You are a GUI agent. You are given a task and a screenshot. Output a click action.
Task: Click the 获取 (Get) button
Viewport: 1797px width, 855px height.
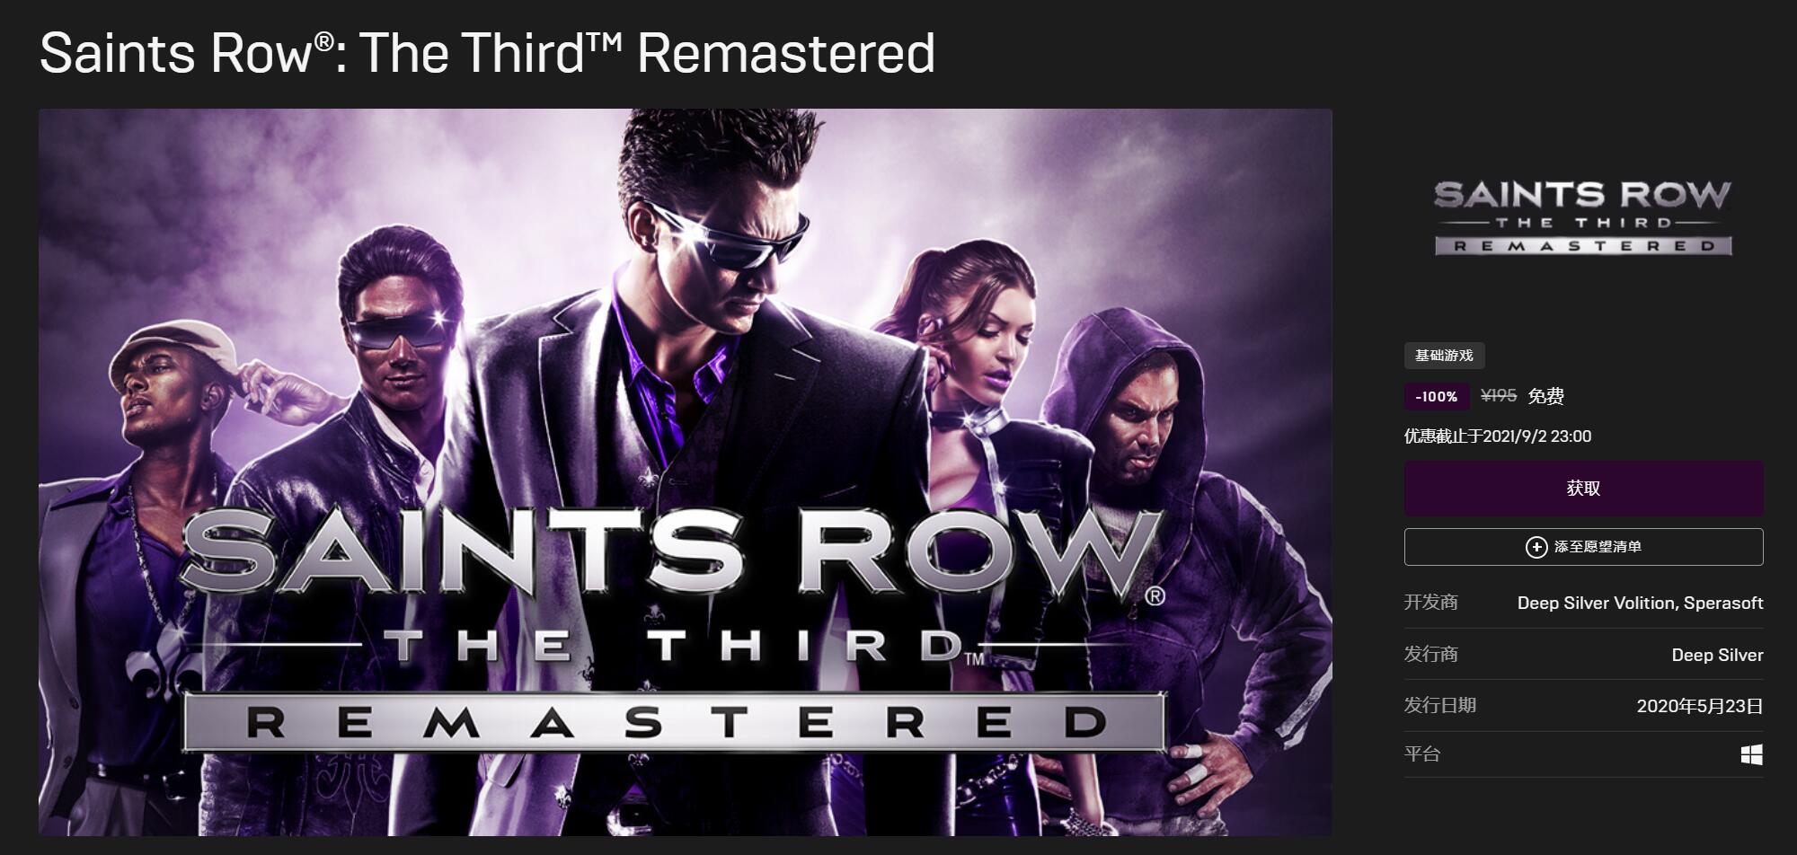pos(1583,488)
